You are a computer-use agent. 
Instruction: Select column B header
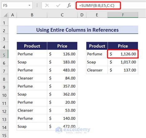tap(32, 15)
